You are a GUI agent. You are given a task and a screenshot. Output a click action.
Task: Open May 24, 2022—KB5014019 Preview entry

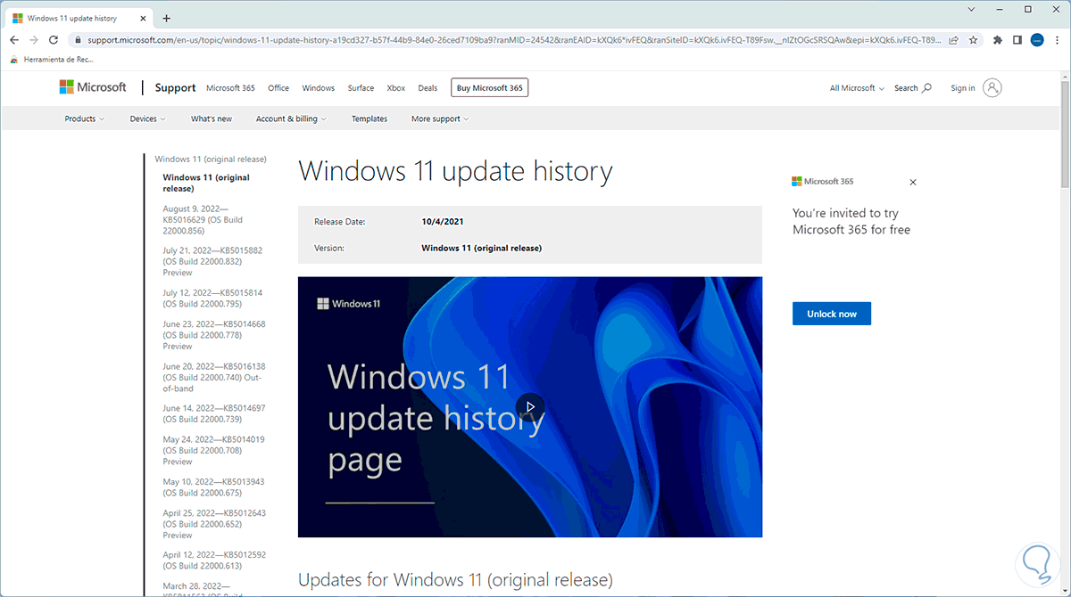coord(213,451)
